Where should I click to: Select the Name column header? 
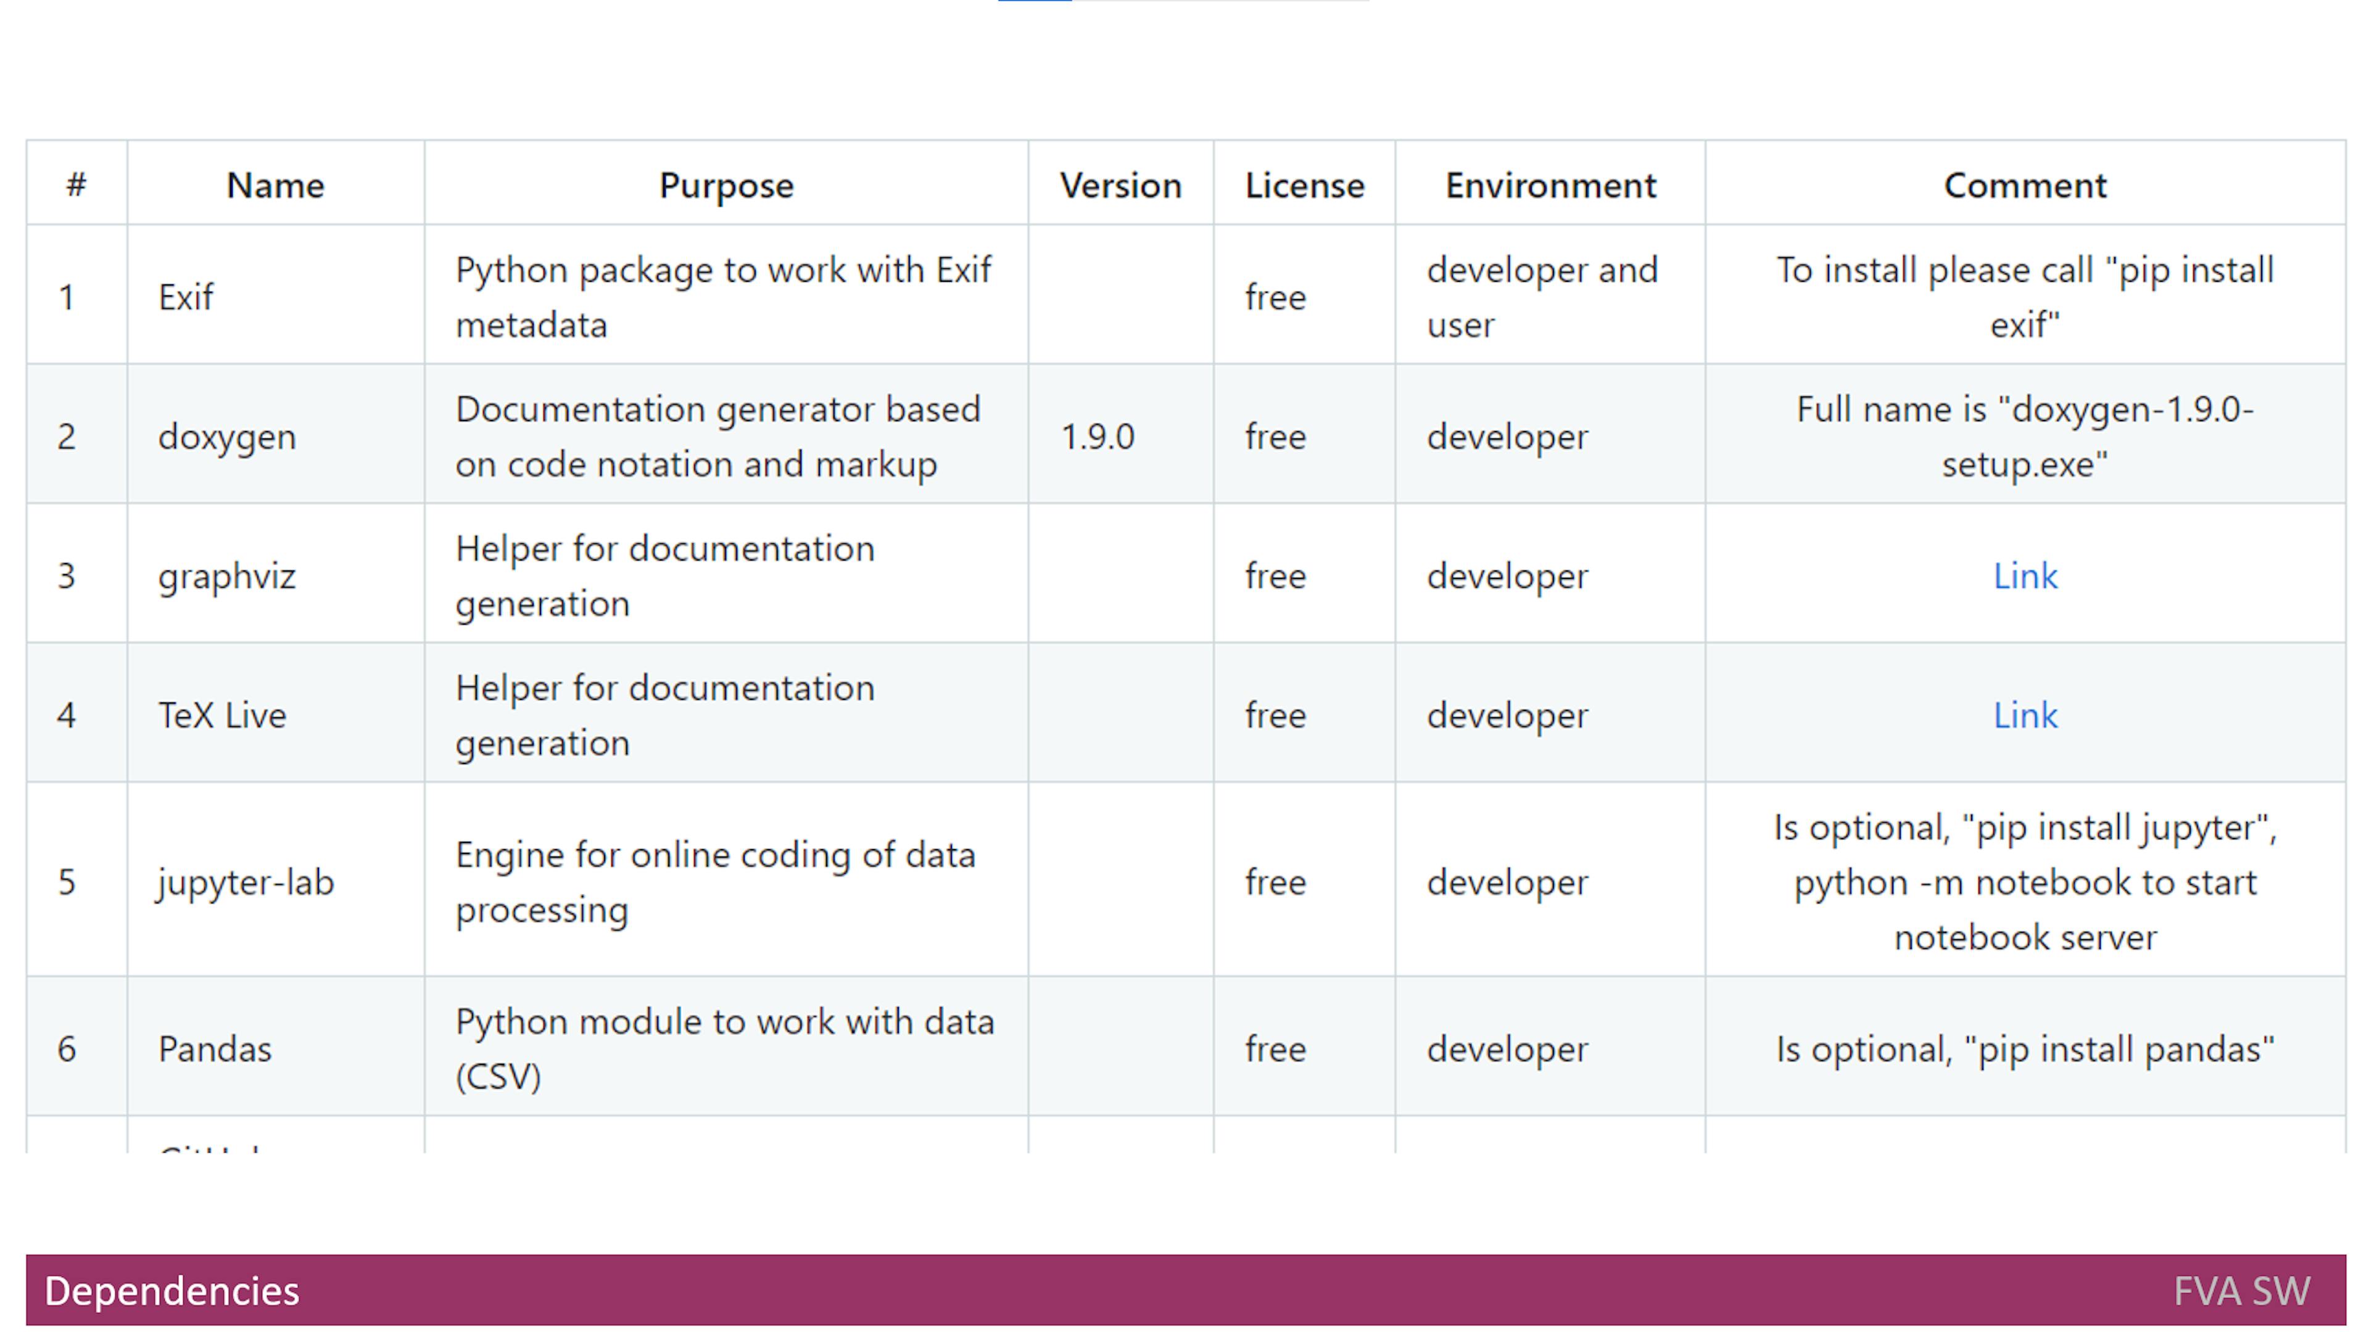[x=276, y=185]
